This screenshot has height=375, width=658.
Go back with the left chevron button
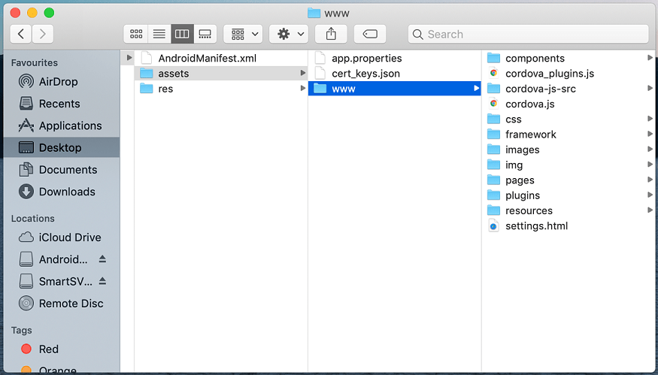point(21,34)
